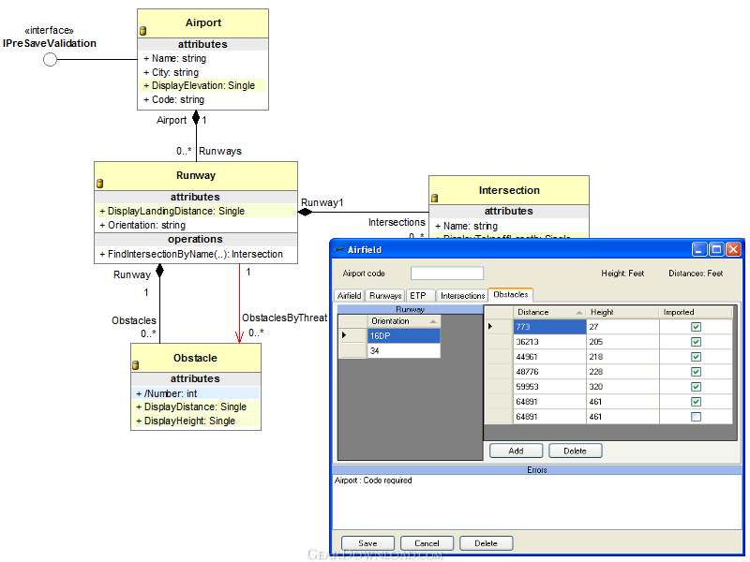Enable Imported checkbox in last 64891 row
This screenshot has width=750, height=562.
coord(696,417)
